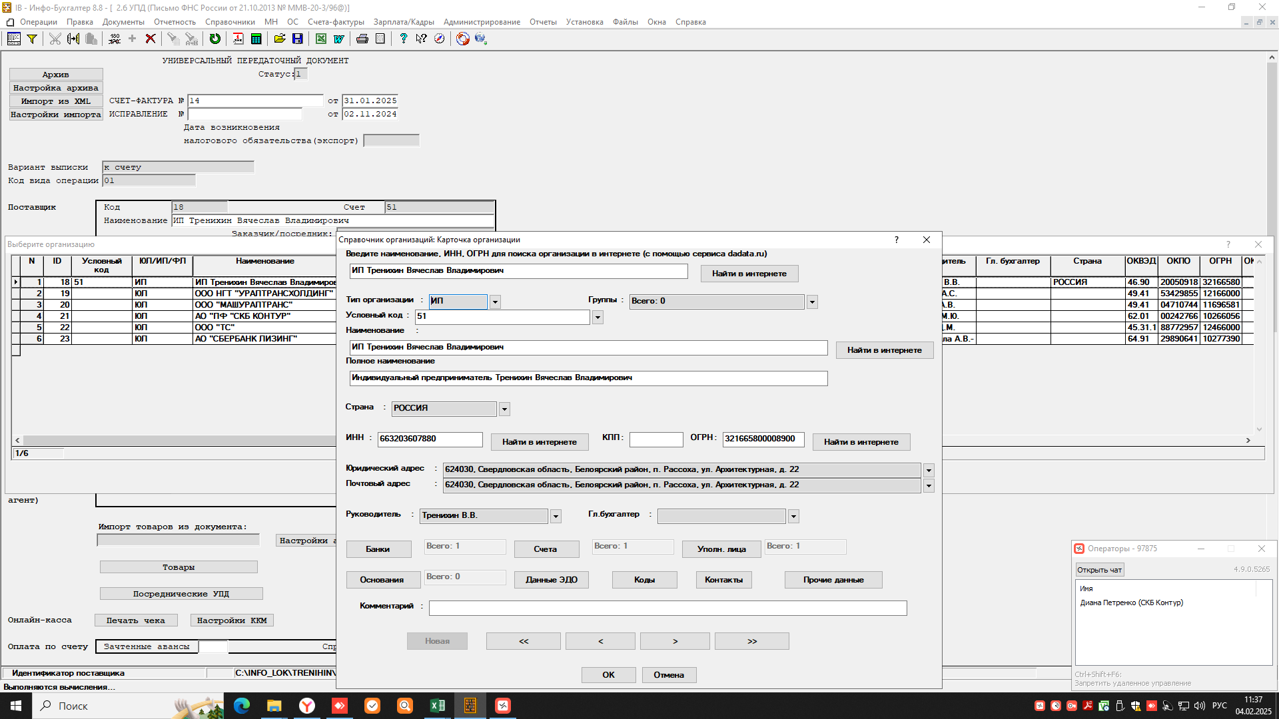Click the Прочие данные button
This screenshot has width=1279, height=719.
point(833,580)
